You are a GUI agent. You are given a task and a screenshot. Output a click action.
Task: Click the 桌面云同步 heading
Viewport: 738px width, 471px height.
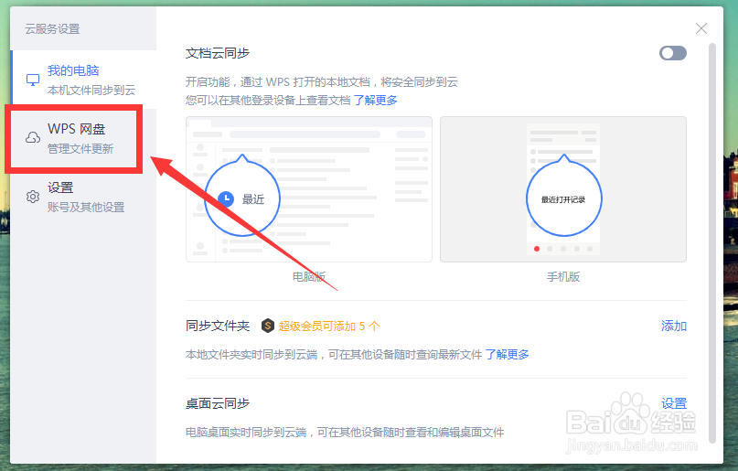(218, 403)
